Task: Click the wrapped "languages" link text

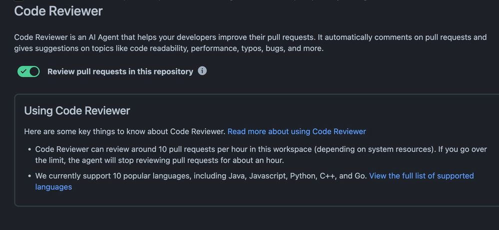Action: tap(53, 187)
